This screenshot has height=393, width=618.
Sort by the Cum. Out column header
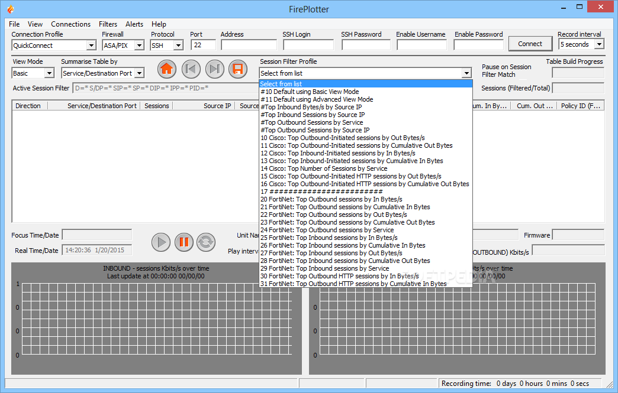(x=535, y=106)
